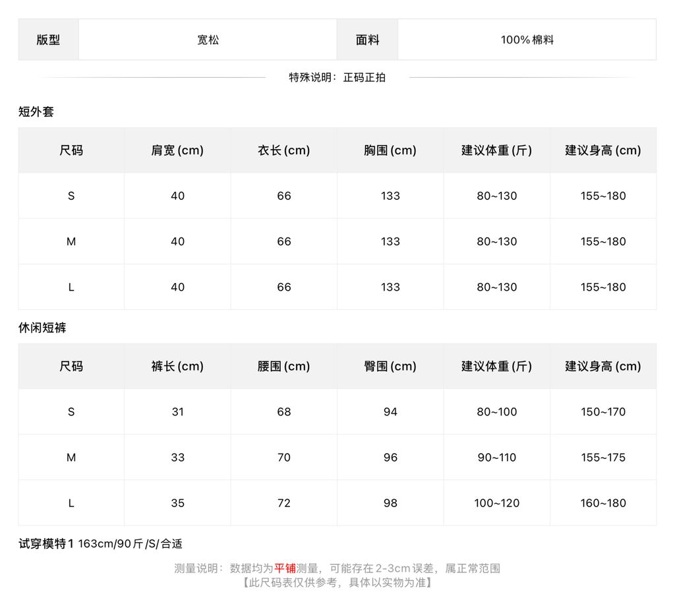Select the 100%棉料 fabric value
The image size is (675, 608).
527,40
